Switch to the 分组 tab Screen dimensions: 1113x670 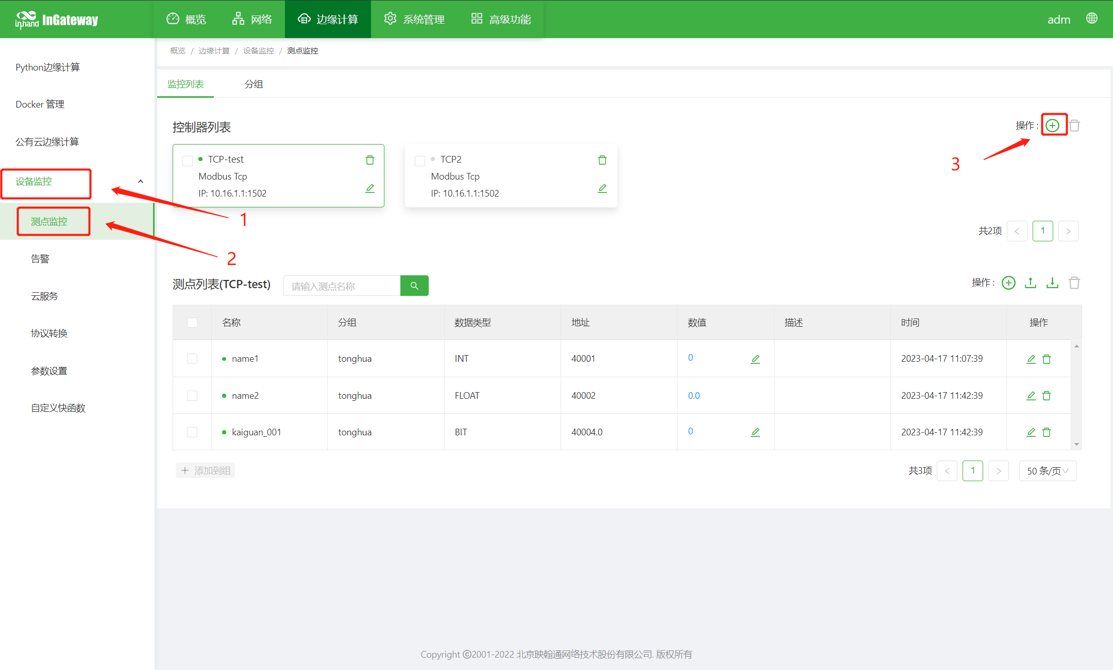254,84
